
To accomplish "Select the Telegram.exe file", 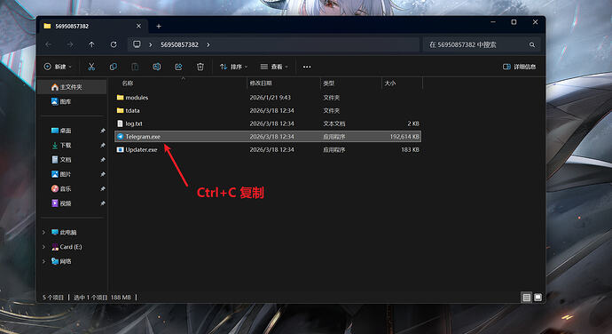I will point(268,137).
